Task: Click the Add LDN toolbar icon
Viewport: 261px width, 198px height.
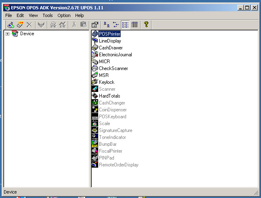Action: [20, 25]
